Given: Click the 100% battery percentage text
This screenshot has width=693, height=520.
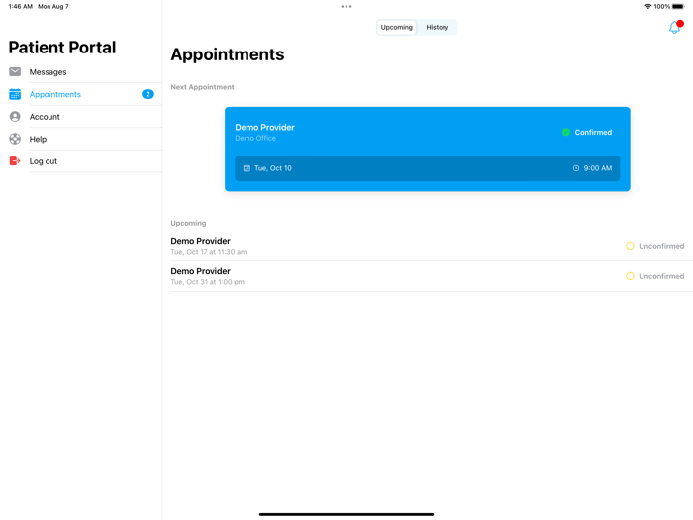Looking at the screenshot, I should [662, 7].
